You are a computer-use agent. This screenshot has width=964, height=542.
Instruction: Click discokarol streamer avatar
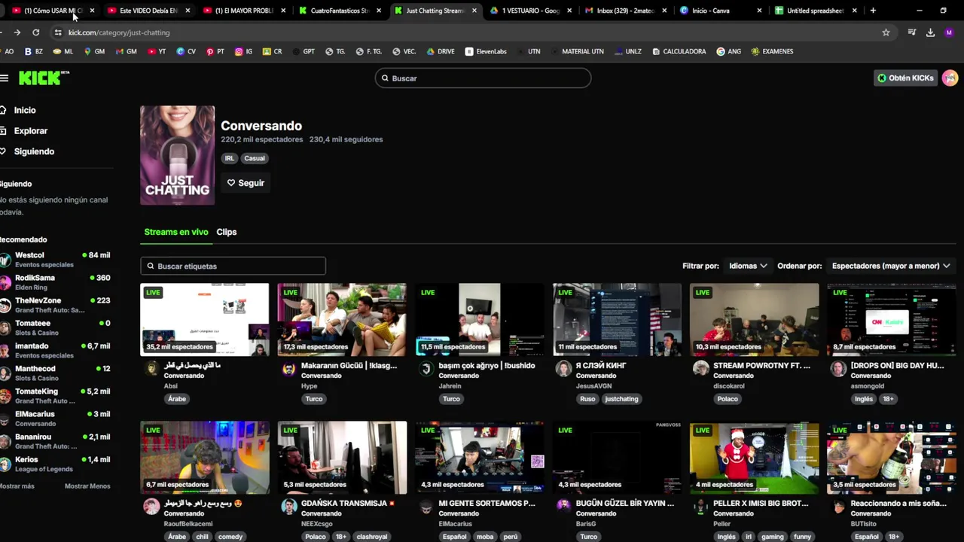(x=701, y=369)
